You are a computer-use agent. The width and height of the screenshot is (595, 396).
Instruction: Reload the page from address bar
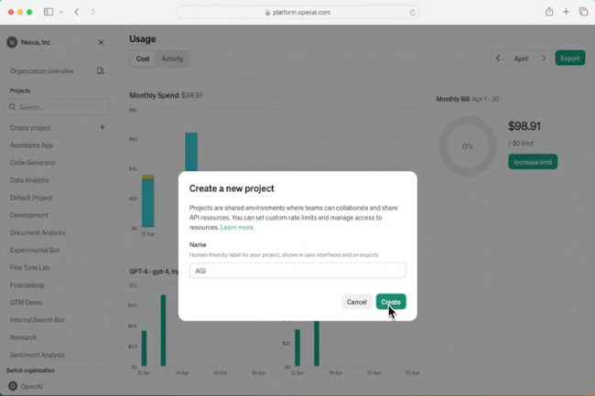coord(413,12)
